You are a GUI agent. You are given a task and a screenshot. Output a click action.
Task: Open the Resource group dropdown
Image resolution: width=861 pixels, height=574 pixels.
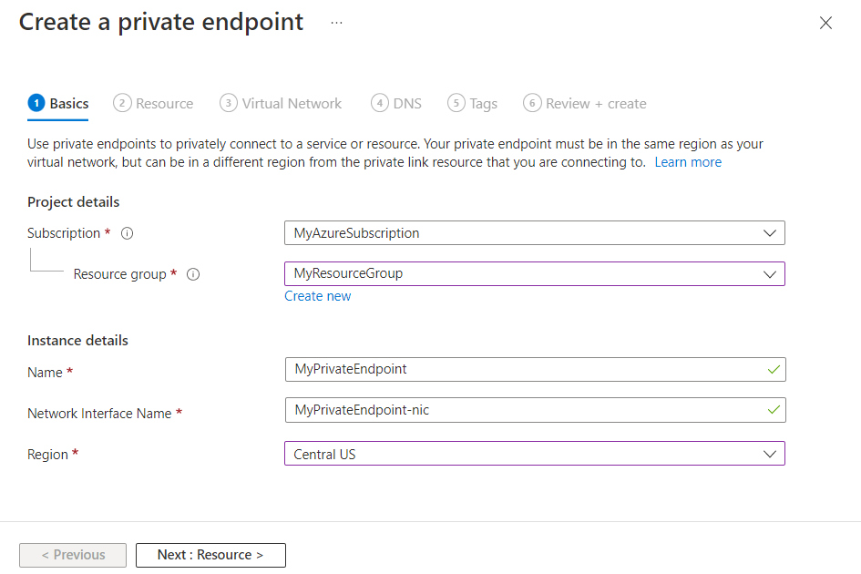click(x=534, y=273)
